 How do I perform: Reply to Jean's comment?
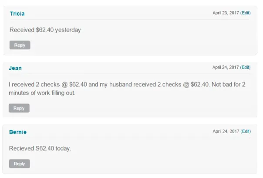point(19,108)
